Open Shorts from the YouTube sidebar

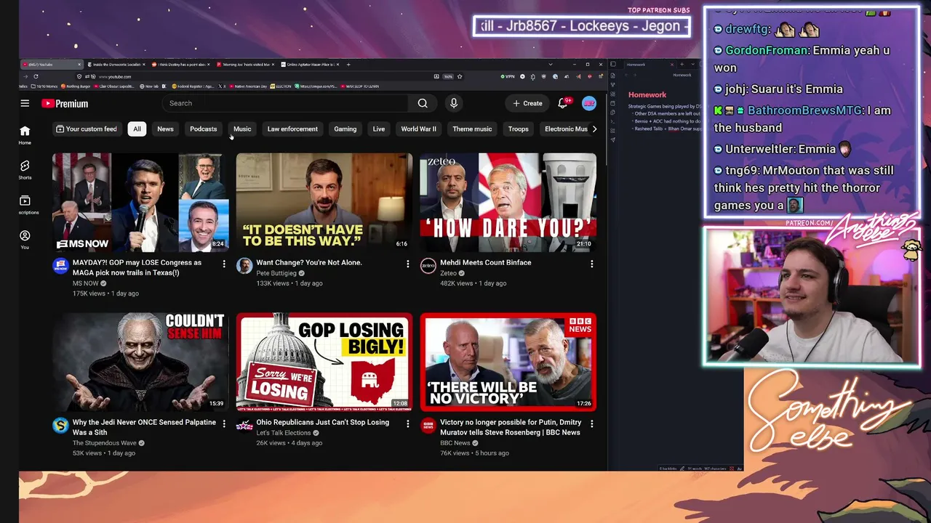click(25, 169)
